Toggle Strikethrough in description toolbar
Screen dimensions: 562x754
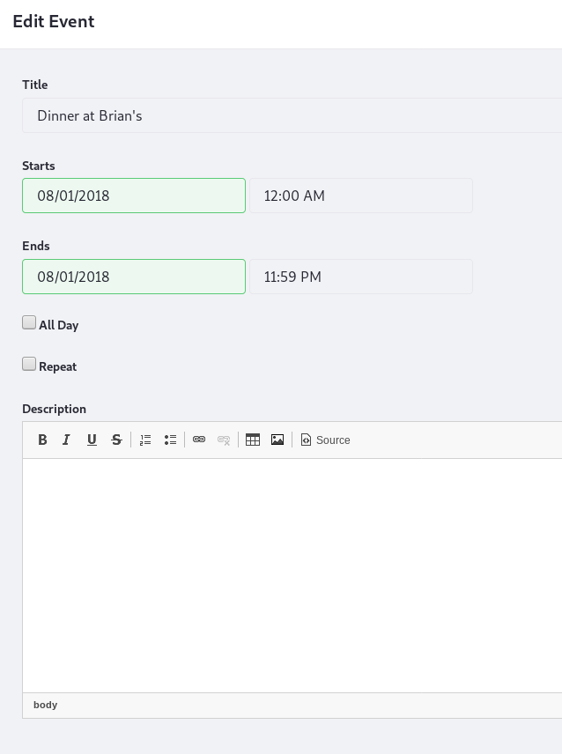116,440
